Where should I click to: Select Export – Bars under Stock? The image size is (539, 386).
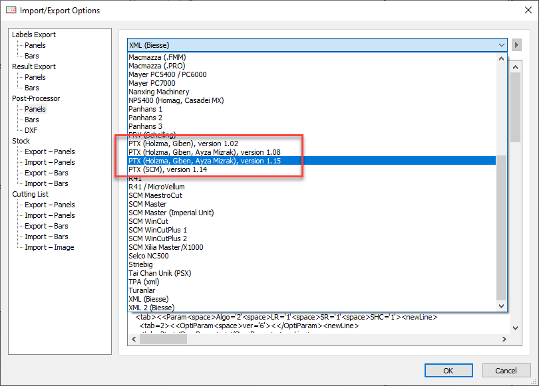click(x=47, y=173)
